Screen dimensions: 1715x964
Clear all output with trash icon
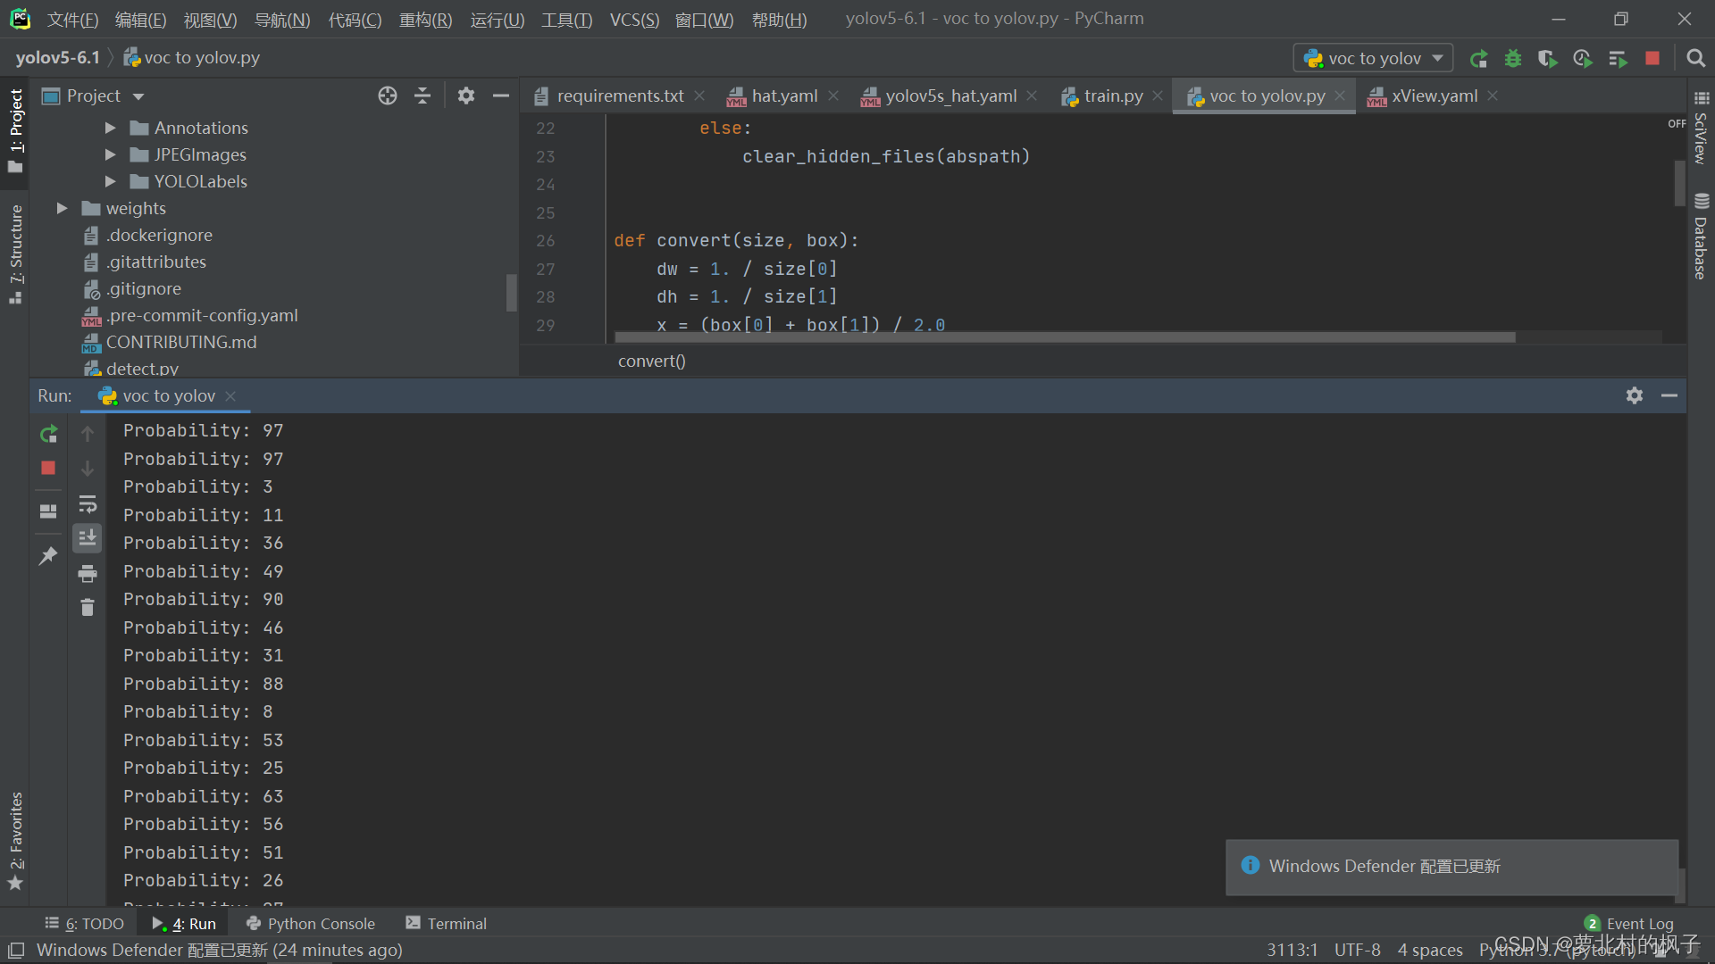(x=88, y=608)
